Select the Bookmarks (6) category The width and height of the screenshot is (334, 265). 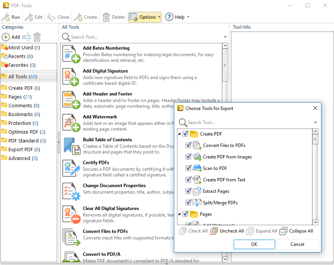point(29,114)
